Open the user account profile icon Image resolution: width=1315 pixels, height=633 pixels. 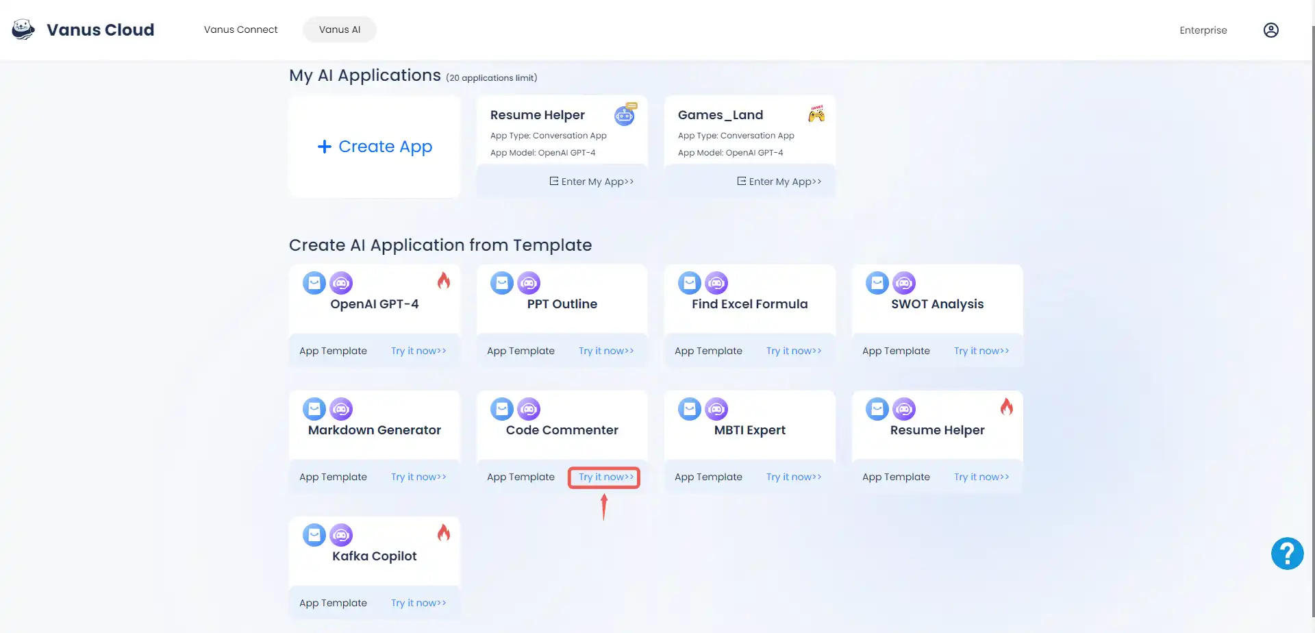(x=1271, y=30)
